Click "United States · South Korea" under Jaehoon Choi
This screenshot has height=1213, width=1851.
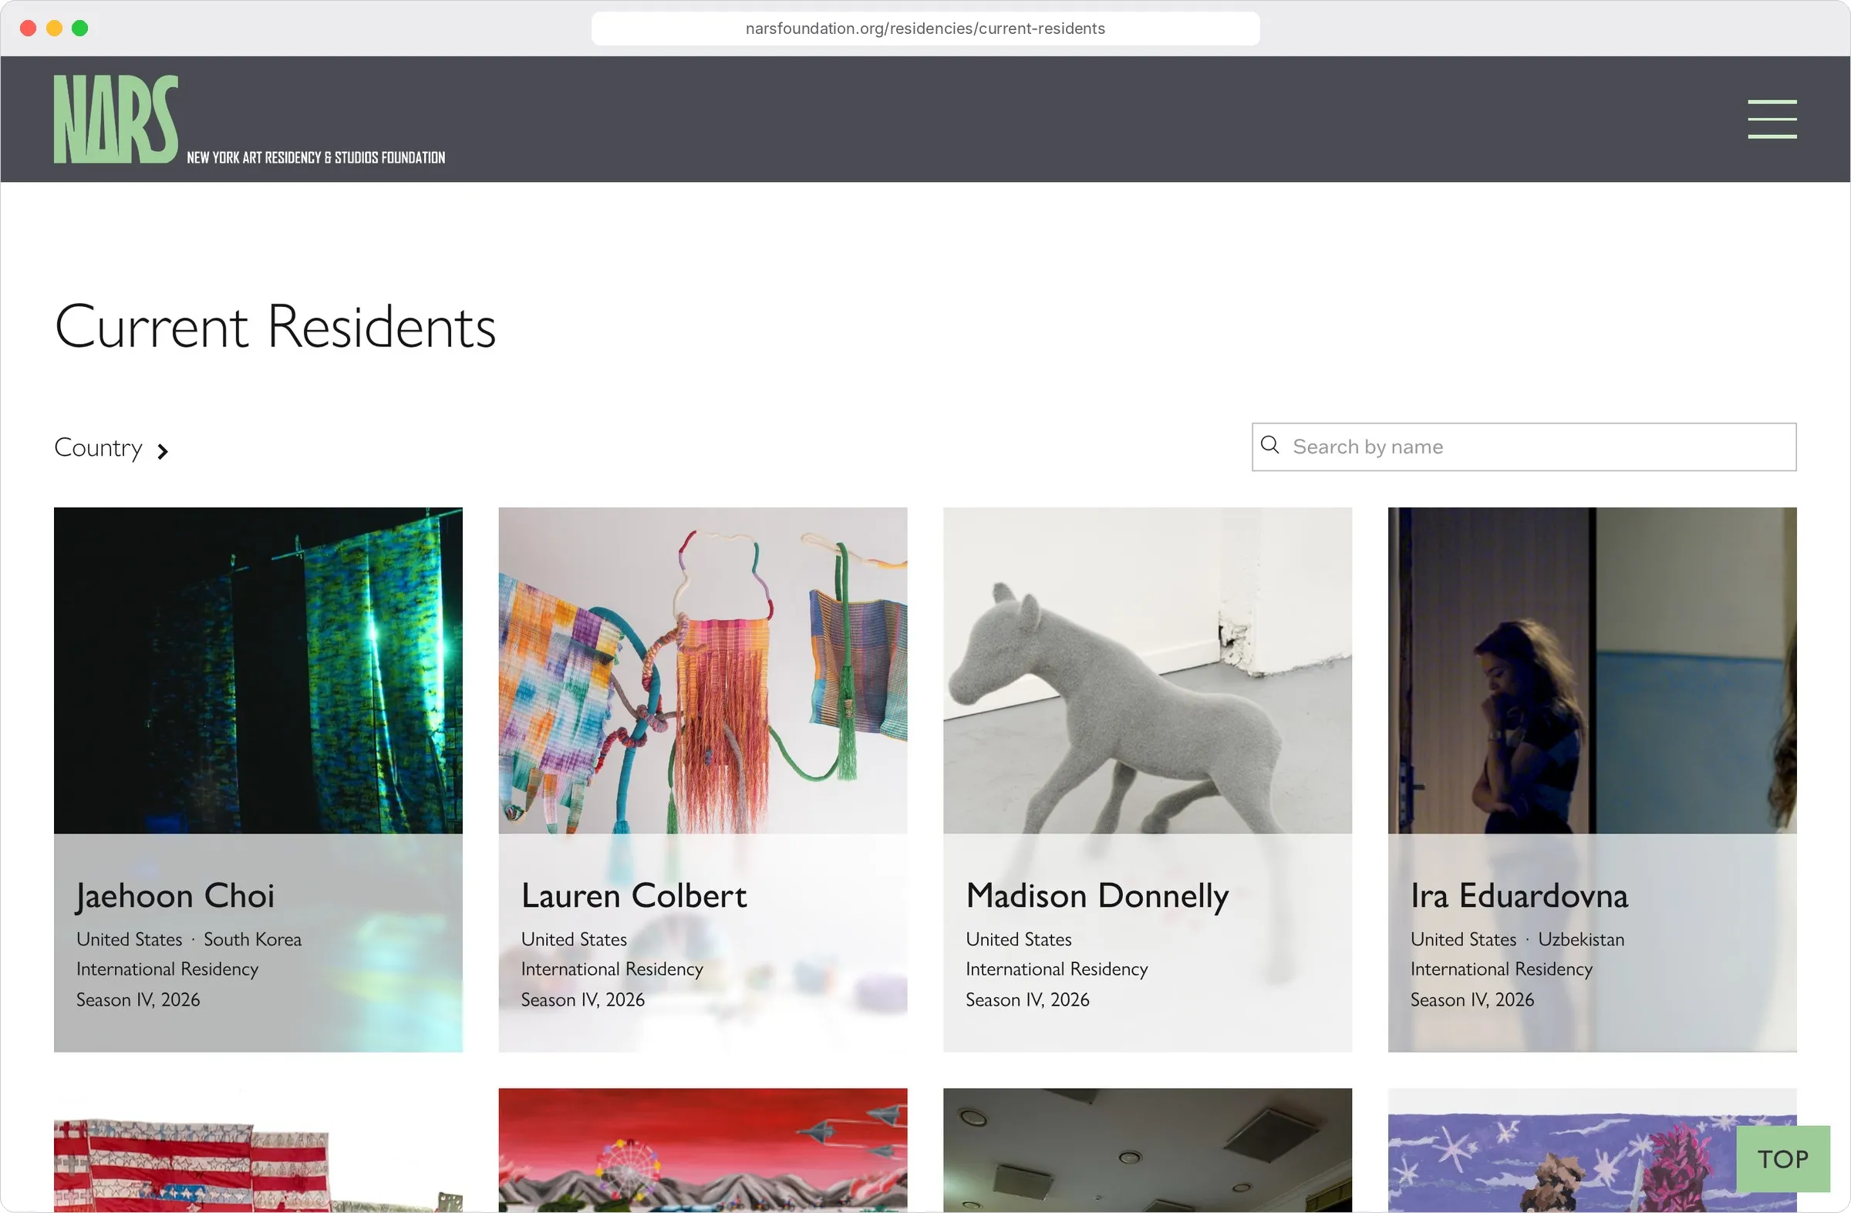click(x=189, y=939)
